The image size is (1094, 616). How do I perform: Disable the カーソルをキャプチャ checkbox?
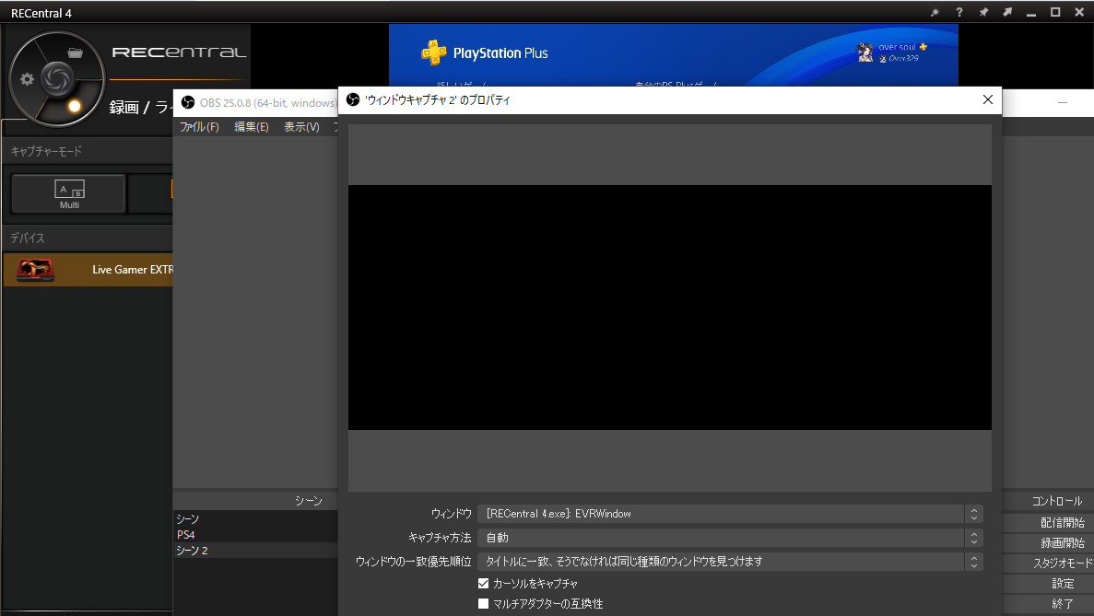pyautogui.click(x=483, y=583)
